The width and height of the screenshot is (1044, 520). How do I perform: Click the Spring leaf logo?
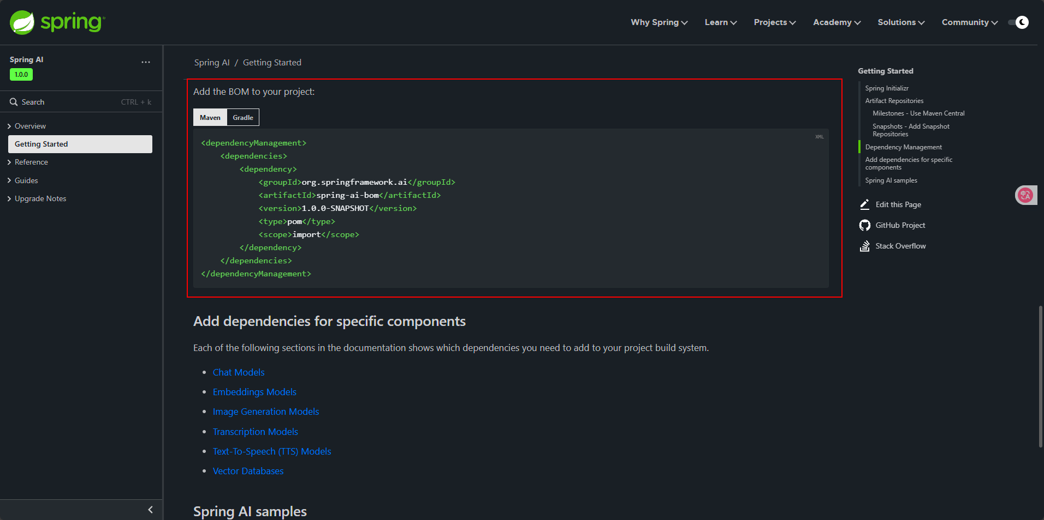(x=22, y=22)
